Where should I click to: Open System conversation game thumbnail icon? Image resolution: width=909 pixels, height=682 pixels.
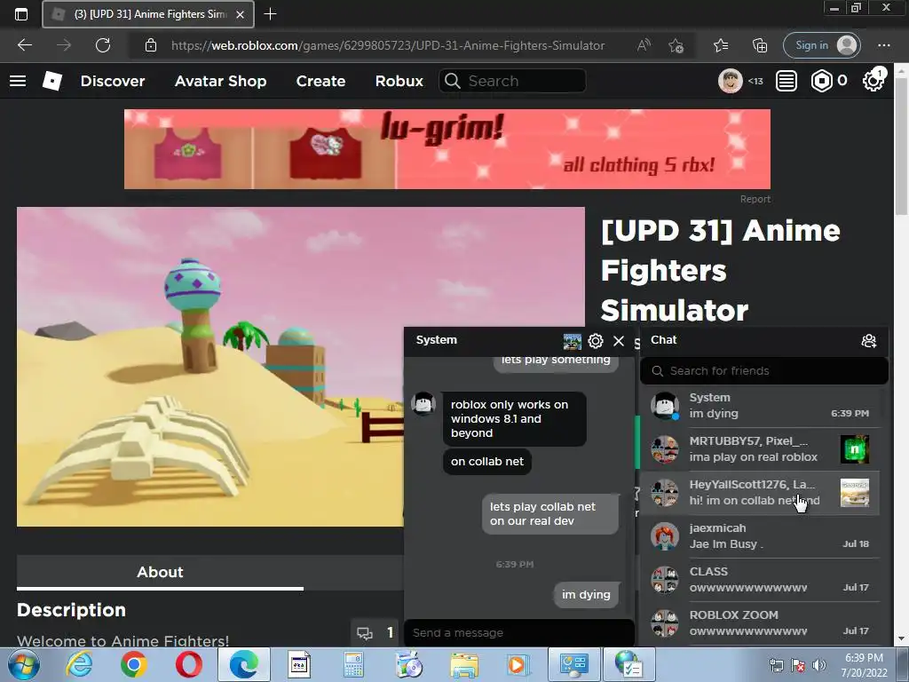(573, 341)
